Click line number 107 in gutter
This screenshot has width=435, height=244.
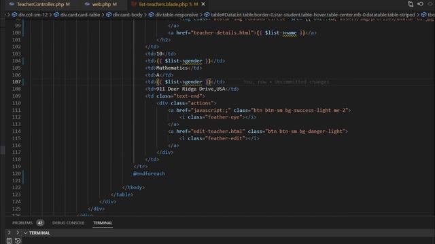pos(16,82)
